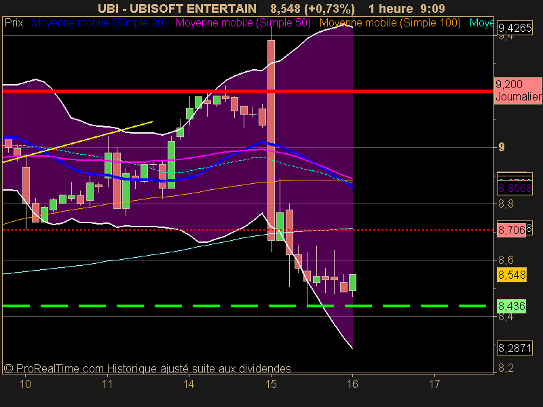543x407 pixels.
Task: Click the tall red candle on day 15
Action: pos(271,140)
